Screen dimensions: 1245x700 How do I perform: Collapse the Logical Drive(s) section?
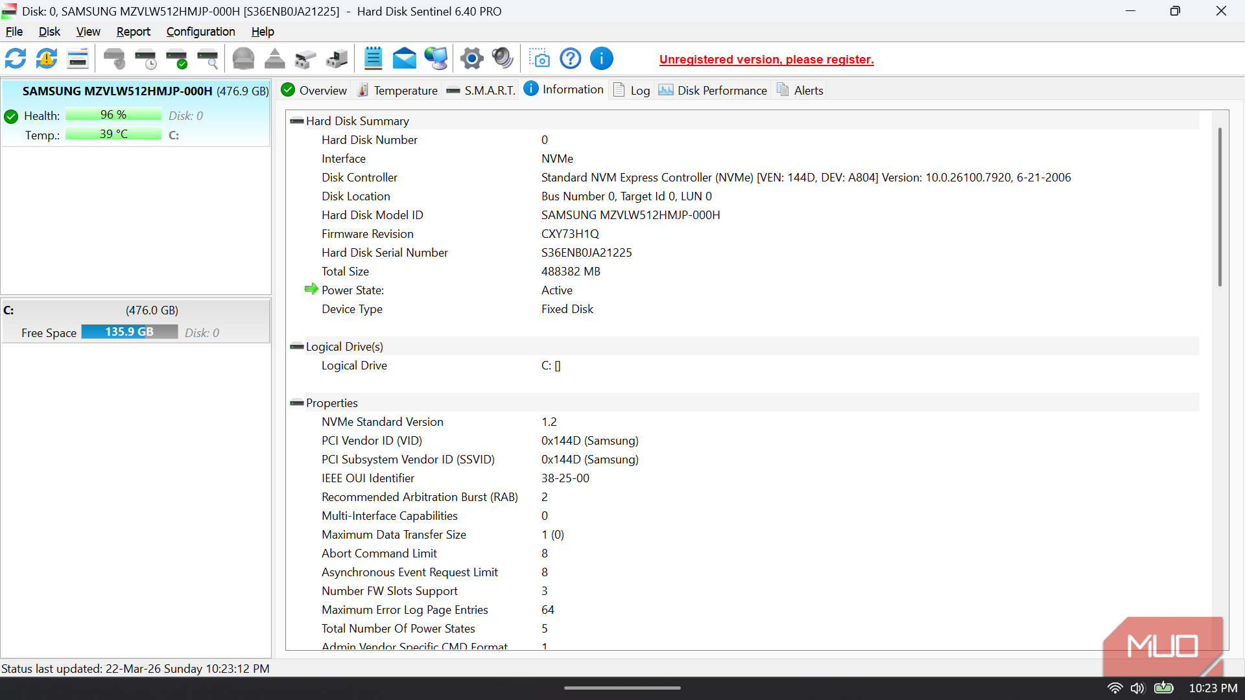pos(297,347)
